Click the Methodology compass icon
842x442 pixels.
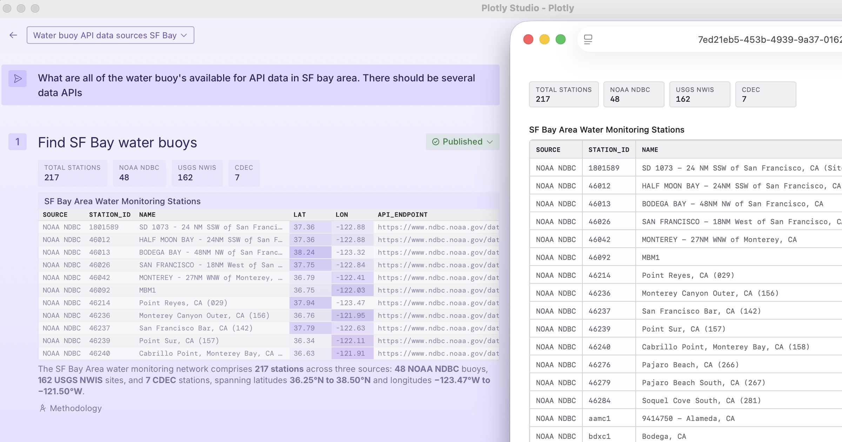point(43,408)
